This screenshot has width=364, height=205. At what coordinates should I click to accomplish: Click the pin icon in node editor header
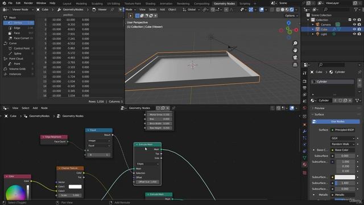coord(173,108)
